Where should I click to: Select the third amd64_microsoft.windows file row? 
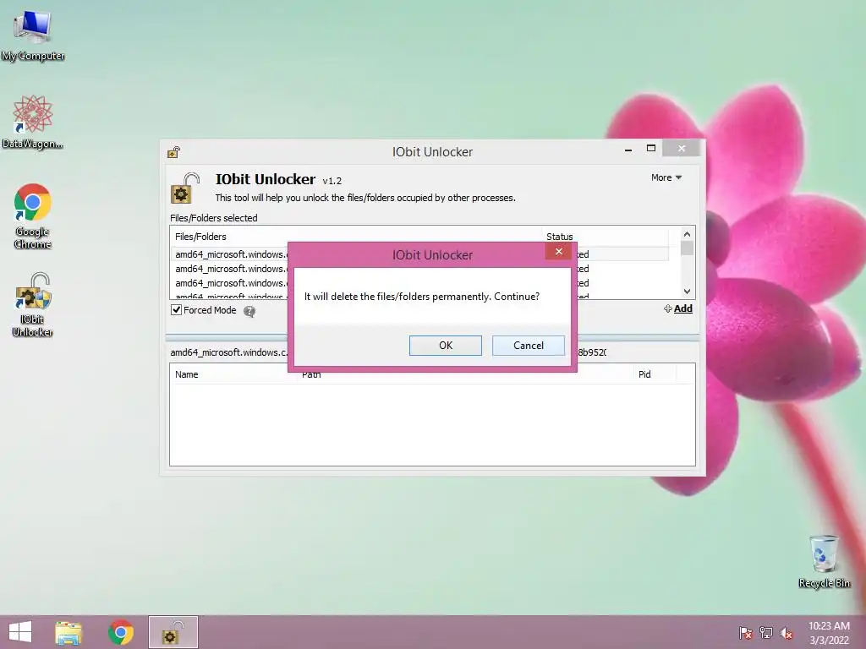point(419,283)
